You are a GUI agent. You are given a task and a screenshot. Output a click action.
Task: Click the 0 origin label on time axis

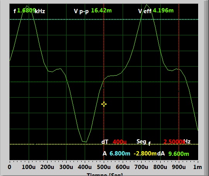[x=9, y=167]
